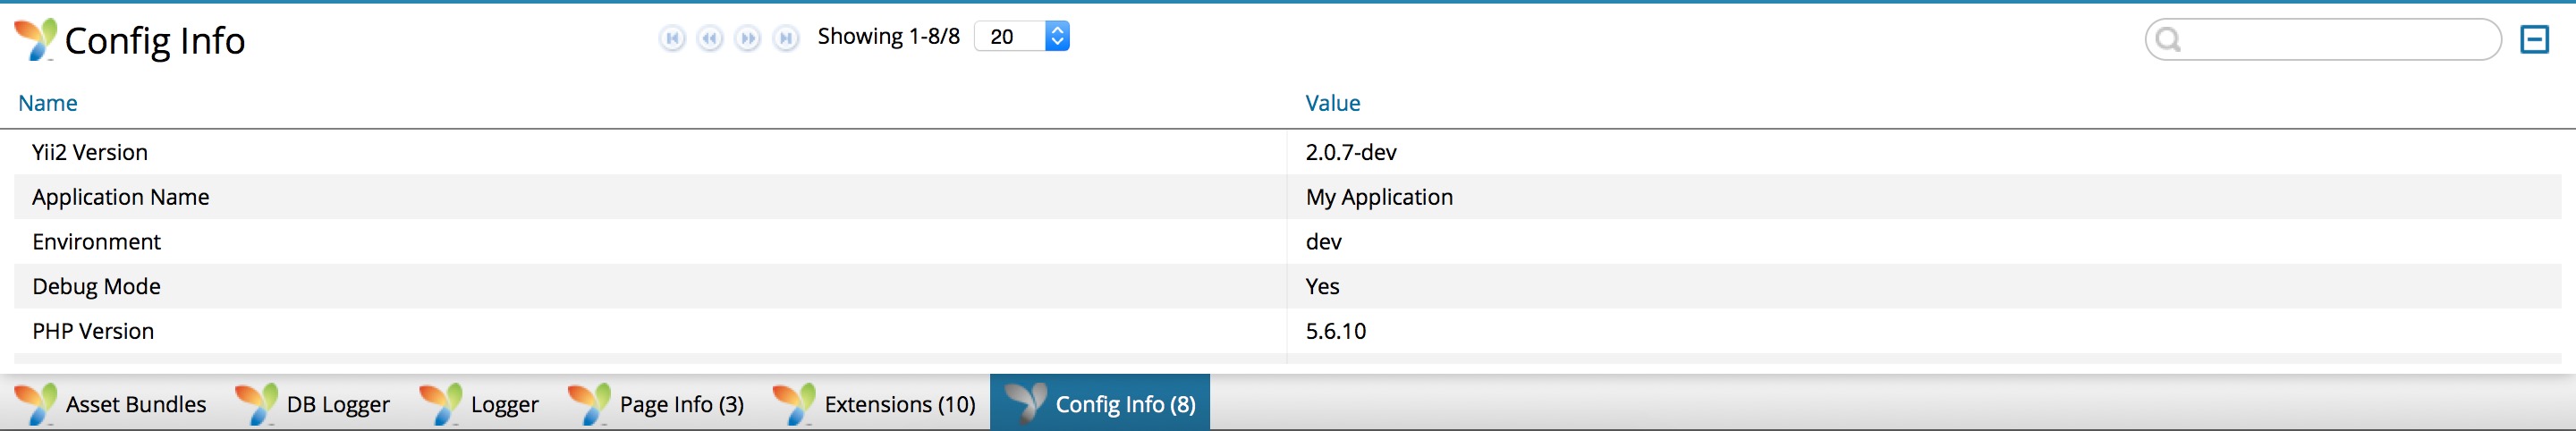The image size is (2576, 431).
Task: Go to the last page of results
Action: click(787, 38)
